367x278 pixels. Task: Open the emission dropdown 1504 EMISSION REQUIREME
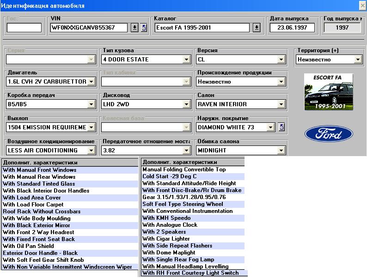tap(91, 127)
